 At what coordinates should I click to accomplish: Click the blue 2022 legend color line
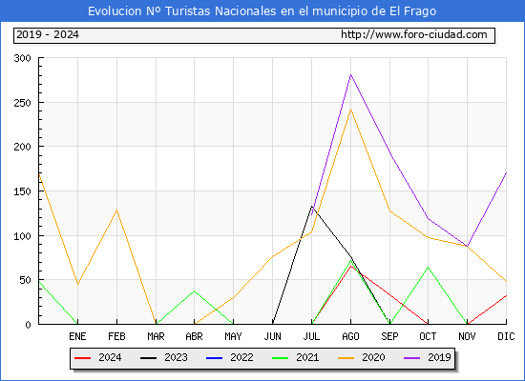click(x=214, y=358)
